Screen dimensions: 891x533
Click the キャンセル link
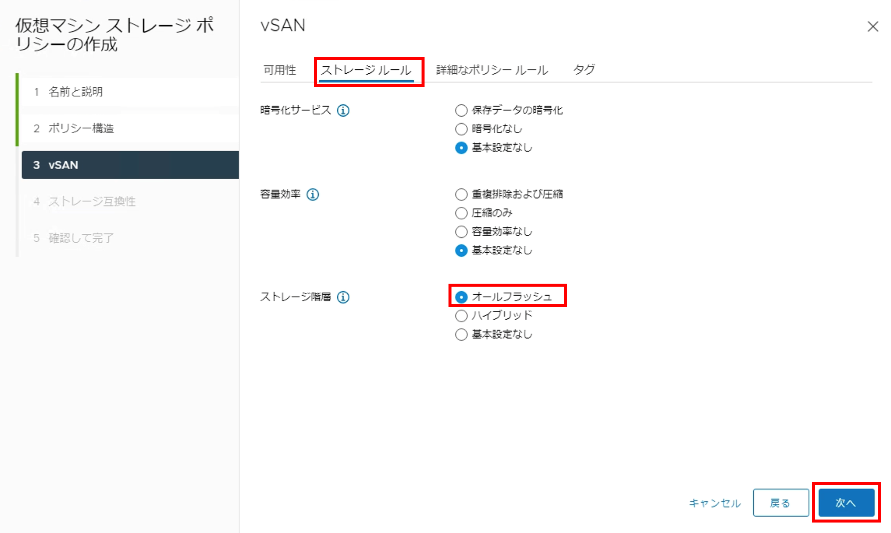[x=715, y=503]
